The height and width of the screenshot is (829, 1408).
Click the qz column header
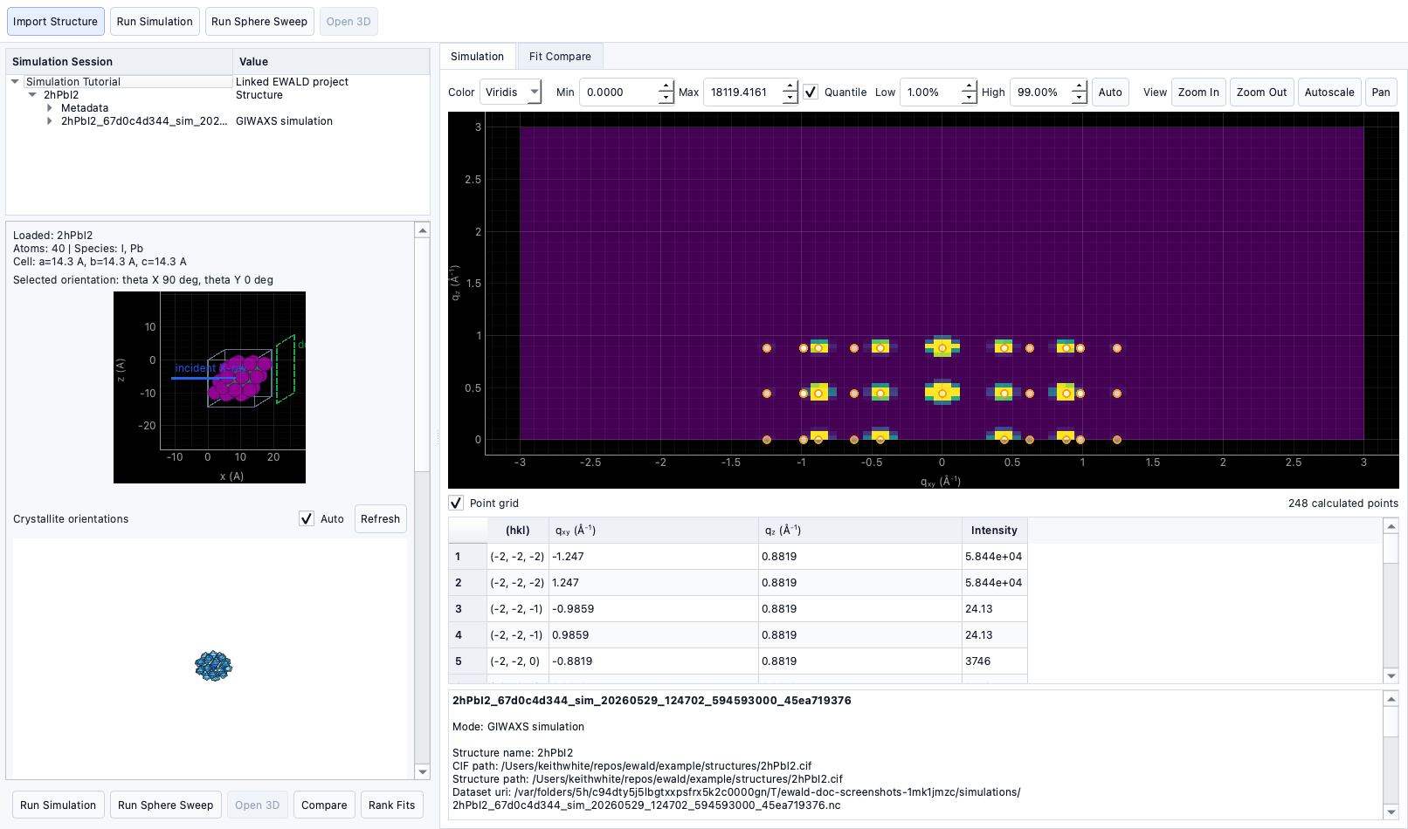[x=859, y=531]
